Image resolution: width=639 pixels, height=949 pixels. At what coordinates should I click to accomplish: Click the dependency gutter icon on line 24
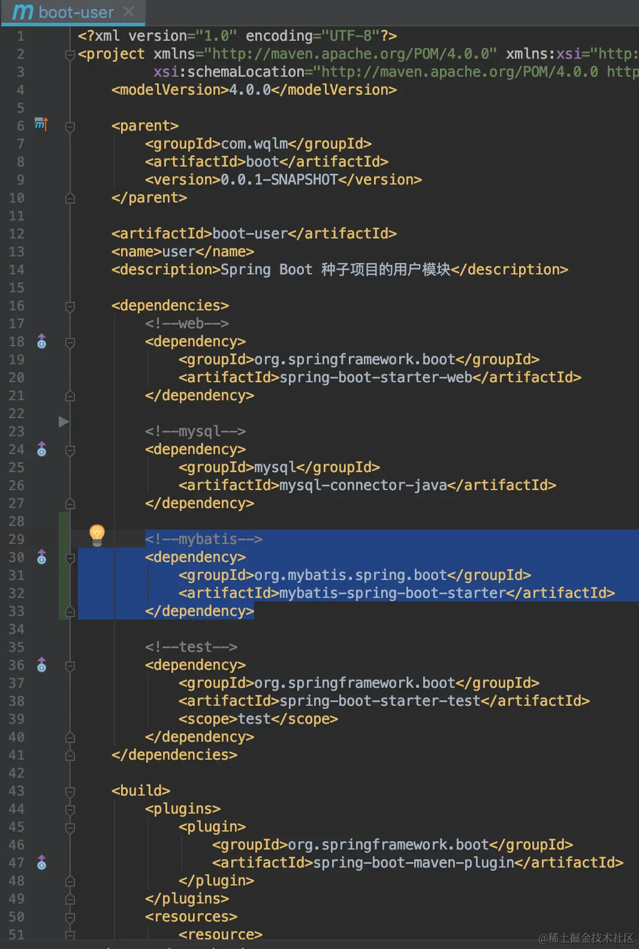pyautogui.click(x=41, y=449)
